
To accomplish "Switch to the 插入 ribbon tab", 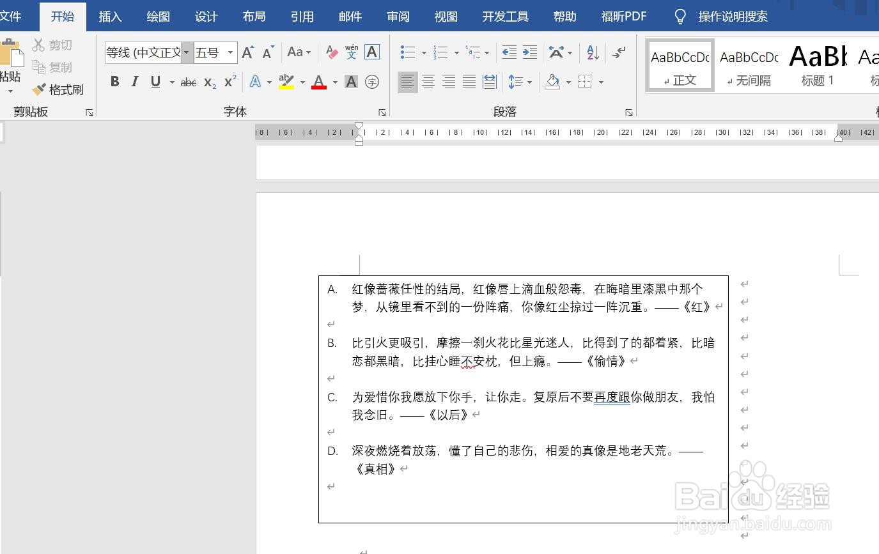I will [x=110, y=17].
